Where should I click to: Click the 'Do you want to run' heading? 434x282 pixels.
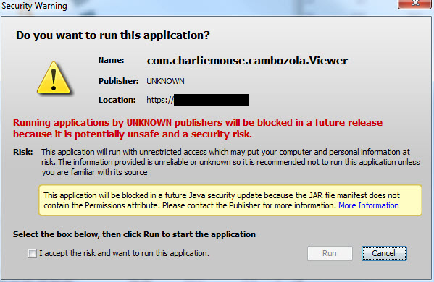point(113,35)
